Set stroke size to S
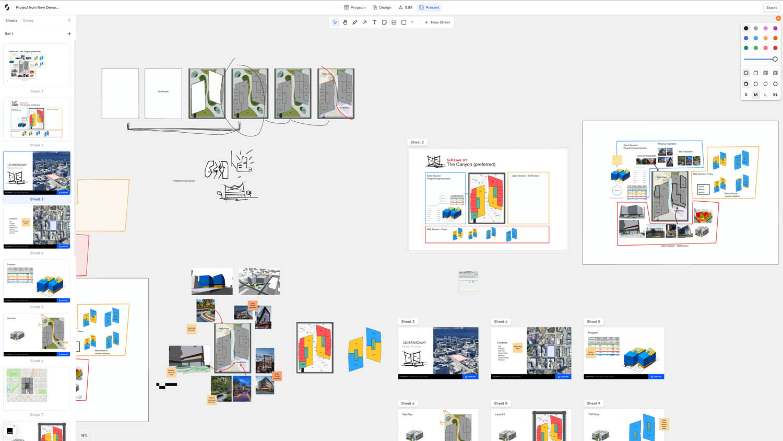Image resolution: width=783 pixels, height=441 pixels. coord(746,95)
